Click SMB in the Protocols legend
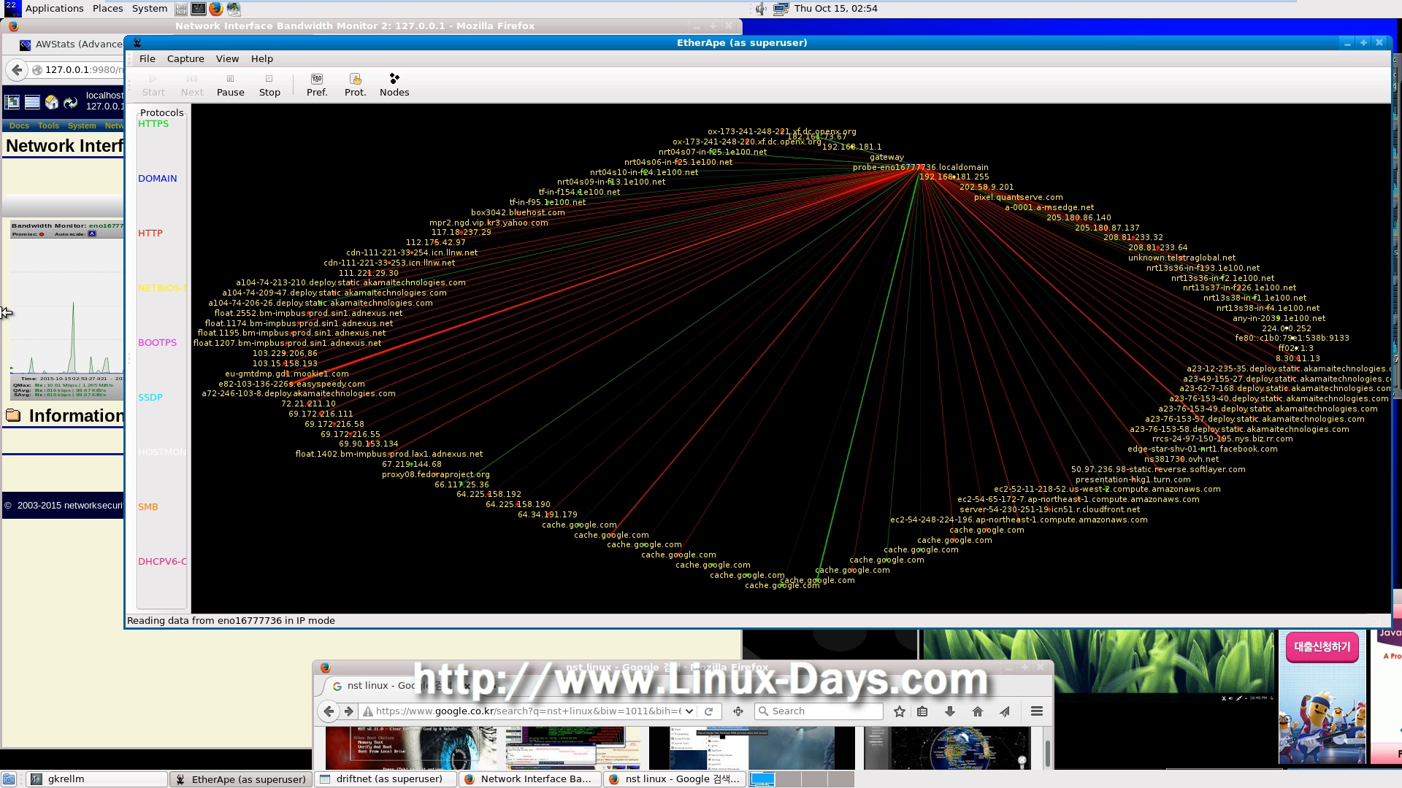Image resolution: width=1402 pixels, height=788 pixels. [x=148, y=506]
